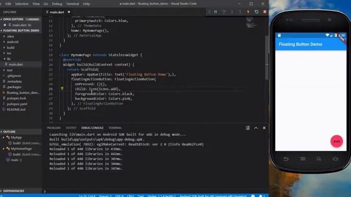Viewport: 351px width, 197px height.
Task: Tap the emulator back hardware button
Action: click(x=286, y=159)
